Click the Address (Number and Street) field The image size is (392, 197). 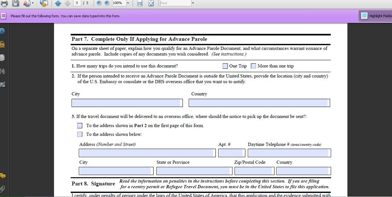click(x=147, y=153)
